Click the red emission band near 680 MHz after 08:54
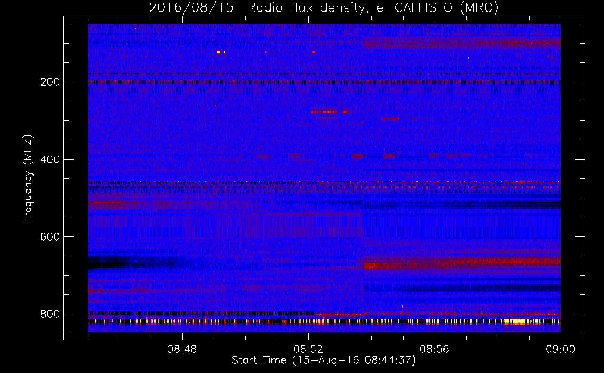Viewport: 604px width, 373px height. point(462,264)
